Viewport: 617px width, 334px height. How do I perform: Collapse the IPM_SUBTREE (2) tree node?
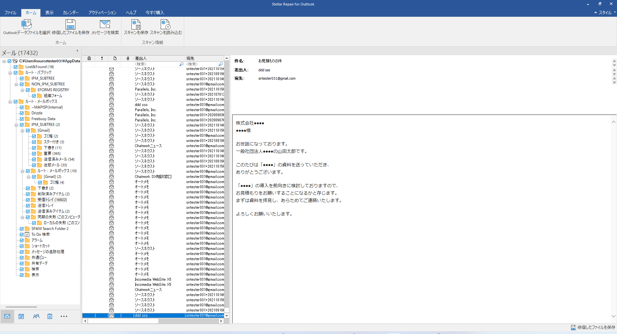pyautogui.click(x=16, y=125)
